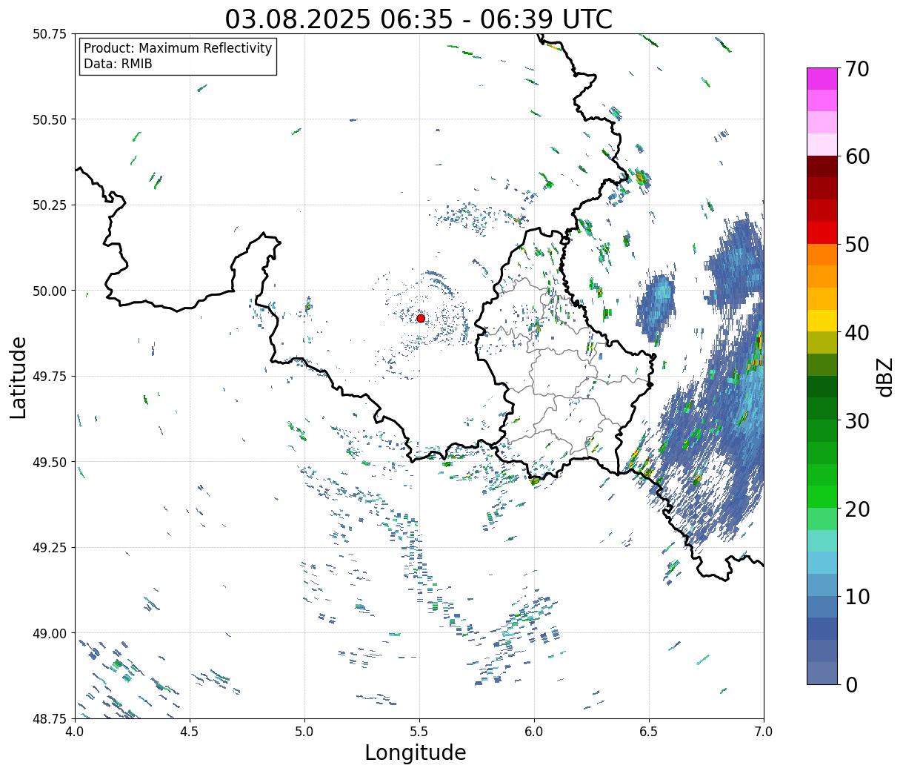Click the longitude tick label 4.5
This screenshot has width=903, height=771.
tap(190, 732)
